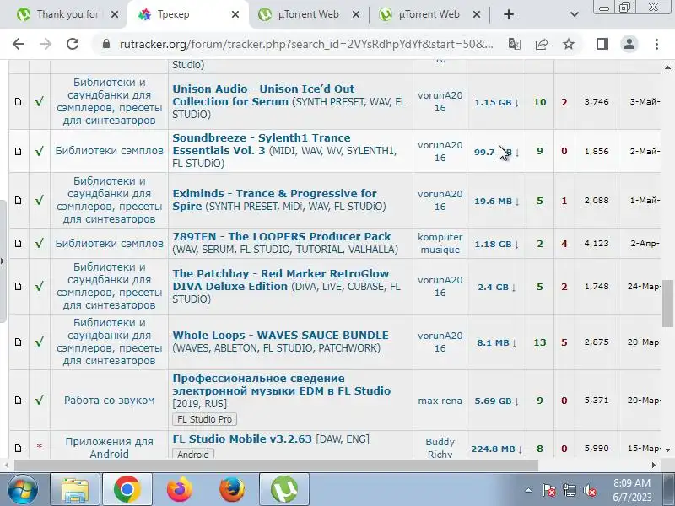675x506 pixels.
Task: Open Работа со звуком forum category
Action: (x=109, y=400)
